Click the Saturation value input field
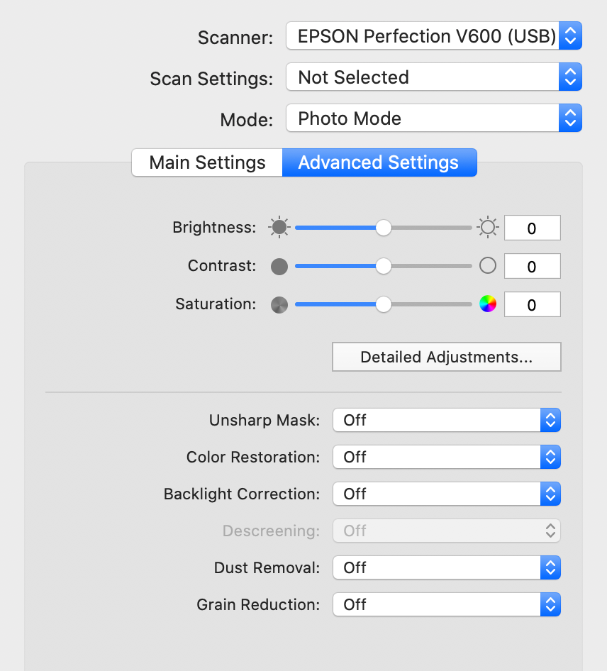 click(532, 305)
